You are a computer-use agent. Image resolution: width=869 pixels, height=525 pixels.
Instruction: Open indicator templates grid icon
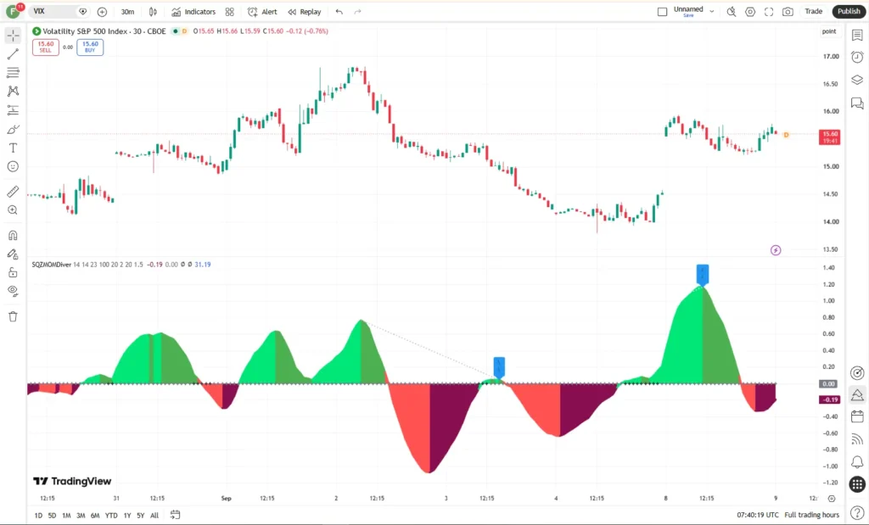(x=229, y=12)
